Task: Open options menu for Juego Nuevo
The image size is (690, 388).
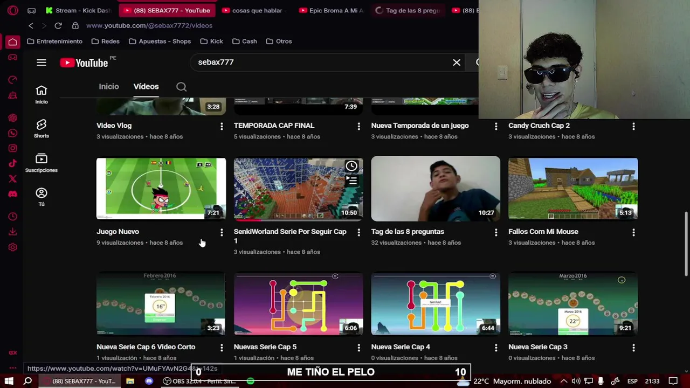Action: point(222,232)
